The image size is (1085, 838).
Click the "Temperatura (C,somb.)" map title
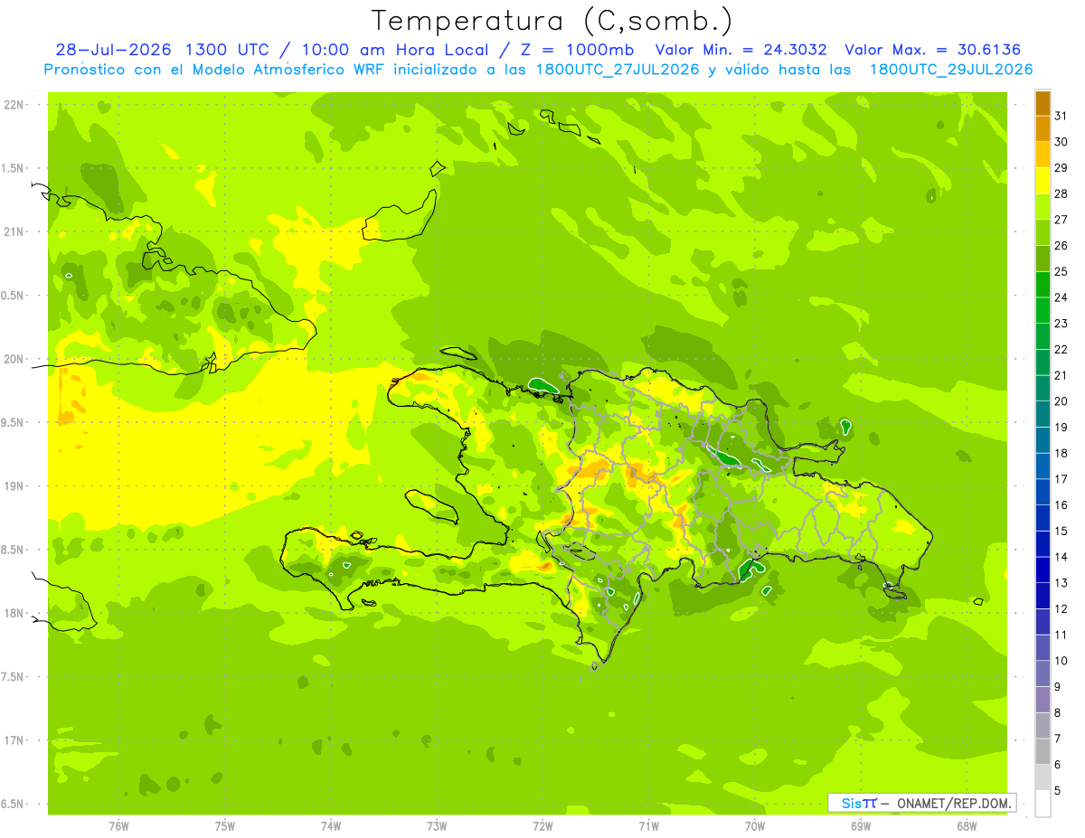pos(552,21)
